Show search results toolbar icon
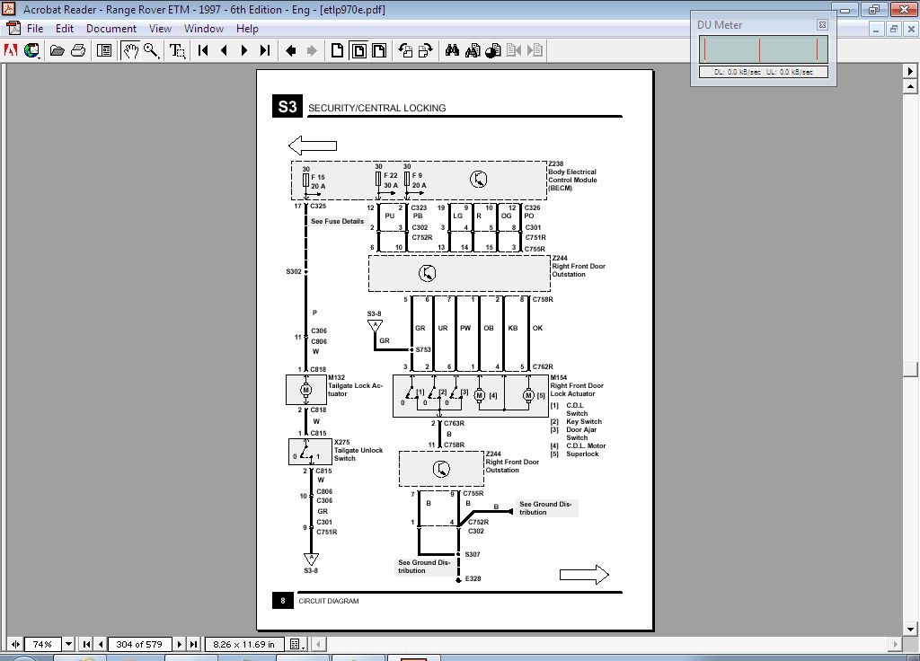Image resolution: width=920 pixels, height=661 pixels. click(x=493, y=50)
